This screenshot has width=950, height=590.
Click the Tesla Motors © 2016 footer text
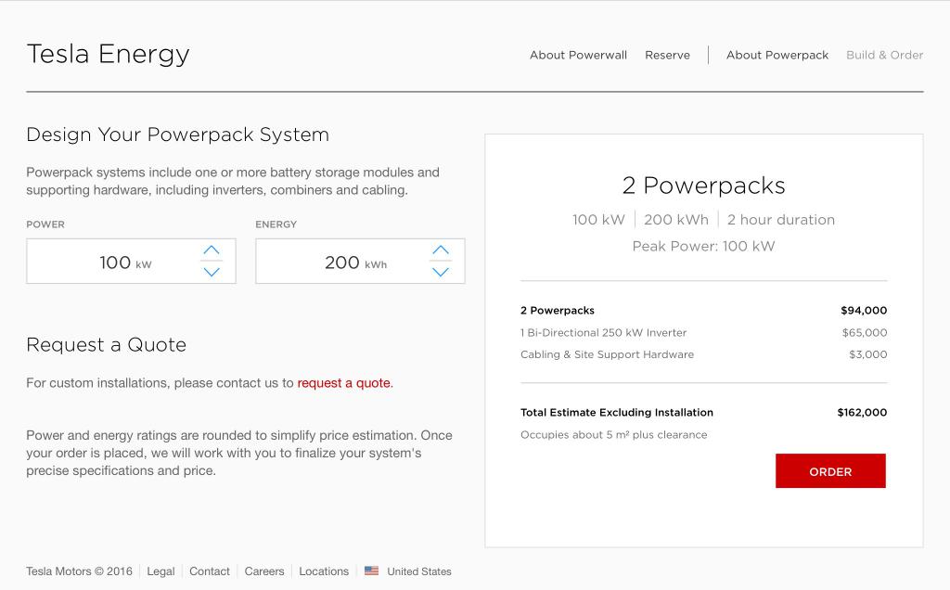coord(80,571)
